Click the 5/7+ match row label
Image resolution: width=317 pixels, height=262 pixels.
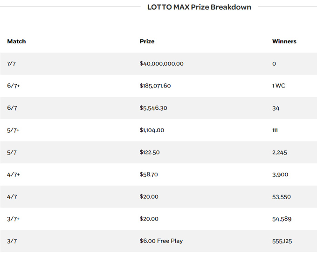pyautogui.click(x=13, y=130)
